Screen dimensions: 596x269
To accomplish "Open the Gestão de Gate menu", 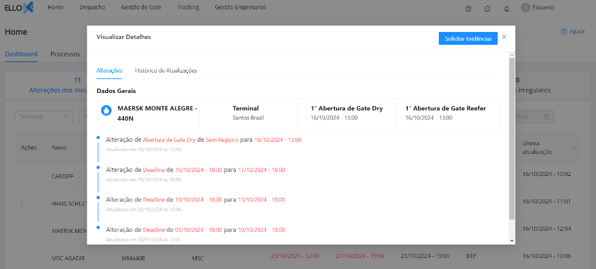I will (141, 8).
